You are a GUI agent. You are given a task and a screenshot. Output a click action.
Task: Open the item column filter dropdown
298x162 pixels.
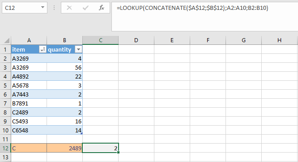click(43, 49)
